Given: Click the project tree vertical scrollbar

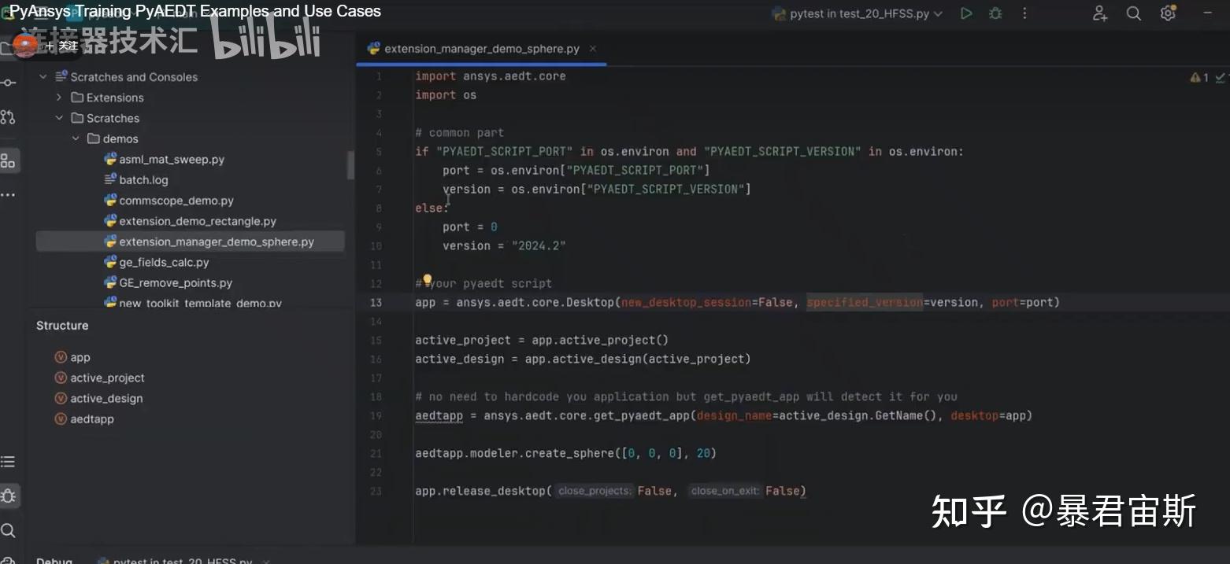Looking at the screenshot, I should (x=350, y=165).
